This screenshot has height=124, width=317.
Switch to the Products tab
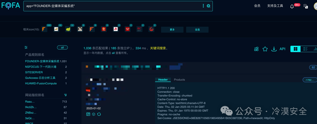(x=180, y=80)
